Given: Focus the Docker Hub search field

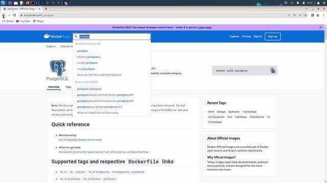Looking at the screenshot, I should point(111,37).
